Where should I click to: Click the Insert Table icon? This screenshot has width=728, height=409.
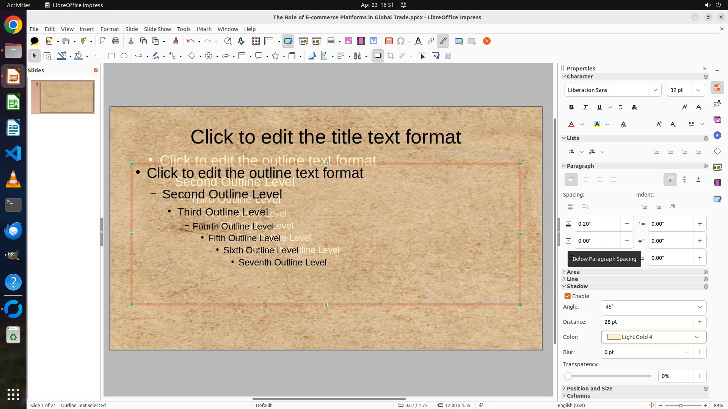tap(331, 41)
